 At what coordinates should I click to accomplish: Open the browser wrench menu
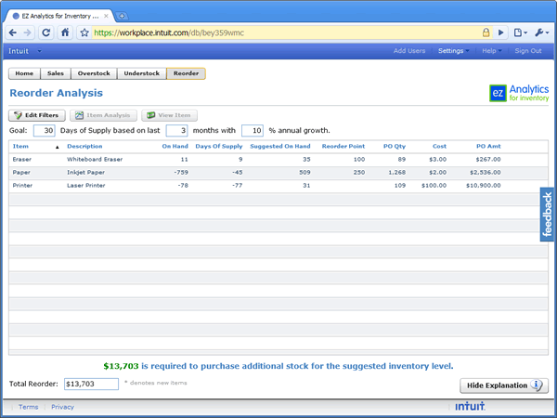[x=541, y=32]
